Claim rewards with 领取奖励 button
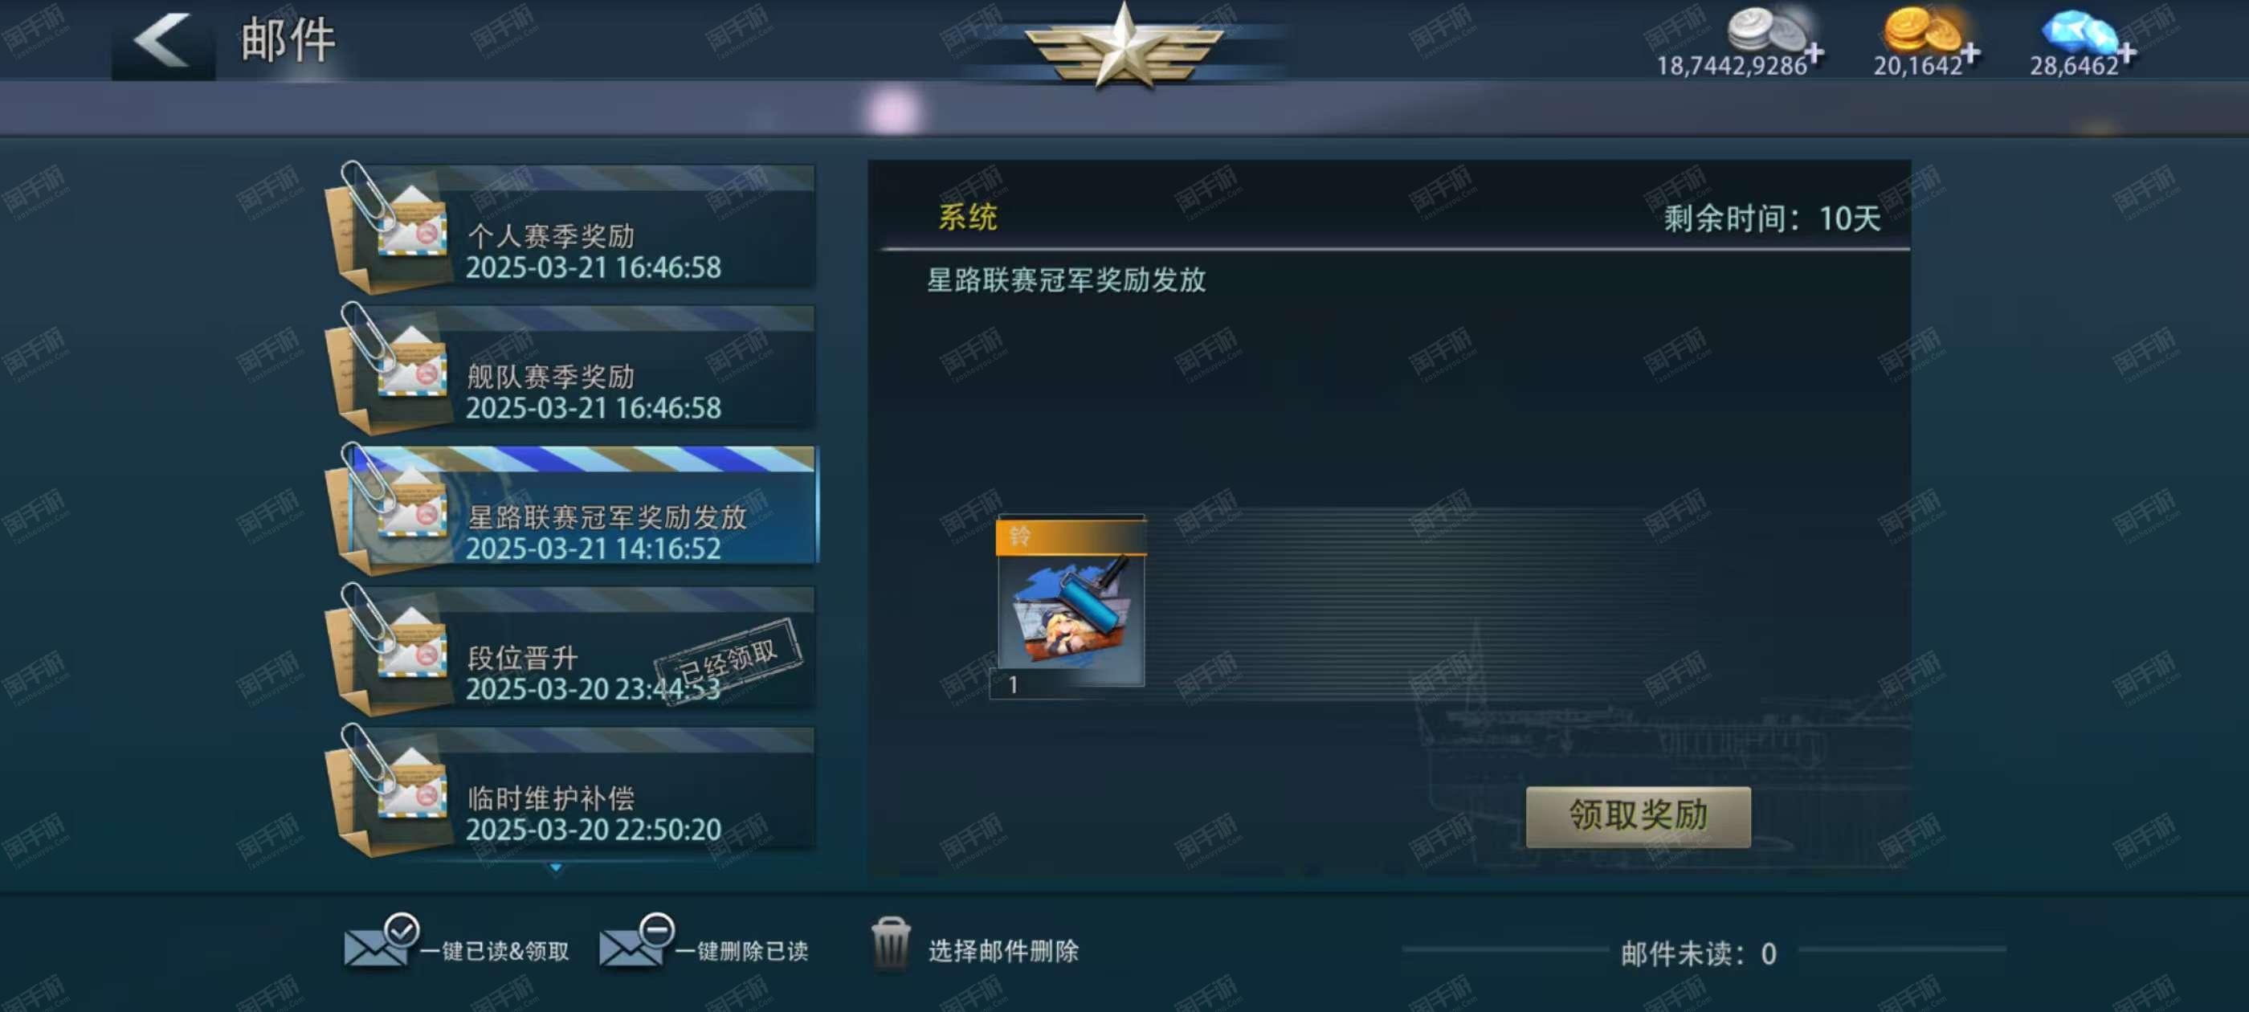 1638,815
